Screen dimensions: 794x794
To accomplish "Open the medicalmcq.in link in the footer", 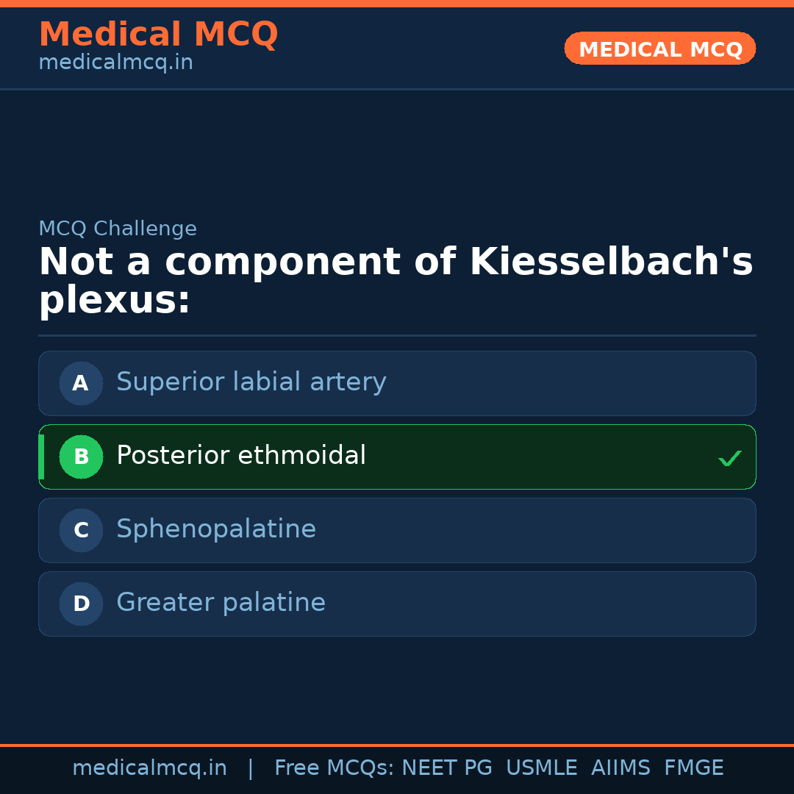I will coord(149,768).
